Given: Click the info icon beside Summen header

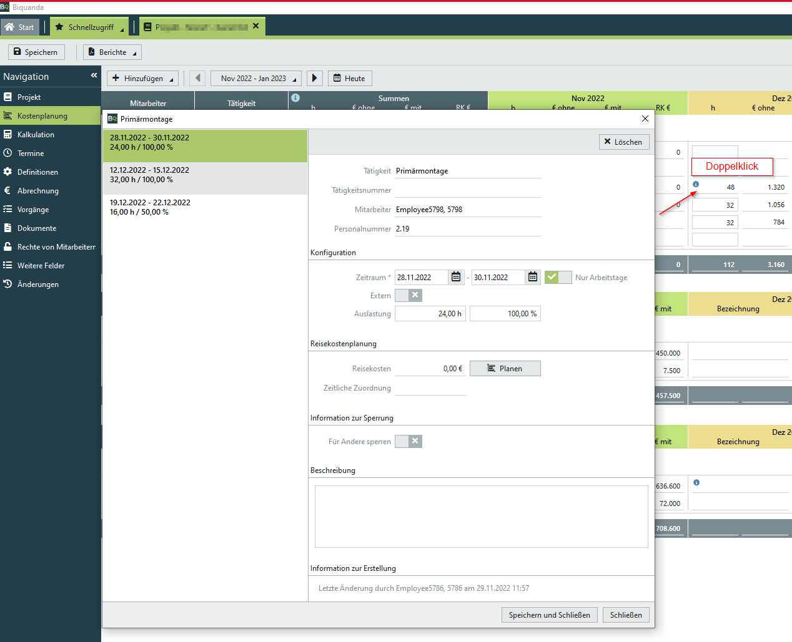Looking at the screenshot, I should click(295, 98).
